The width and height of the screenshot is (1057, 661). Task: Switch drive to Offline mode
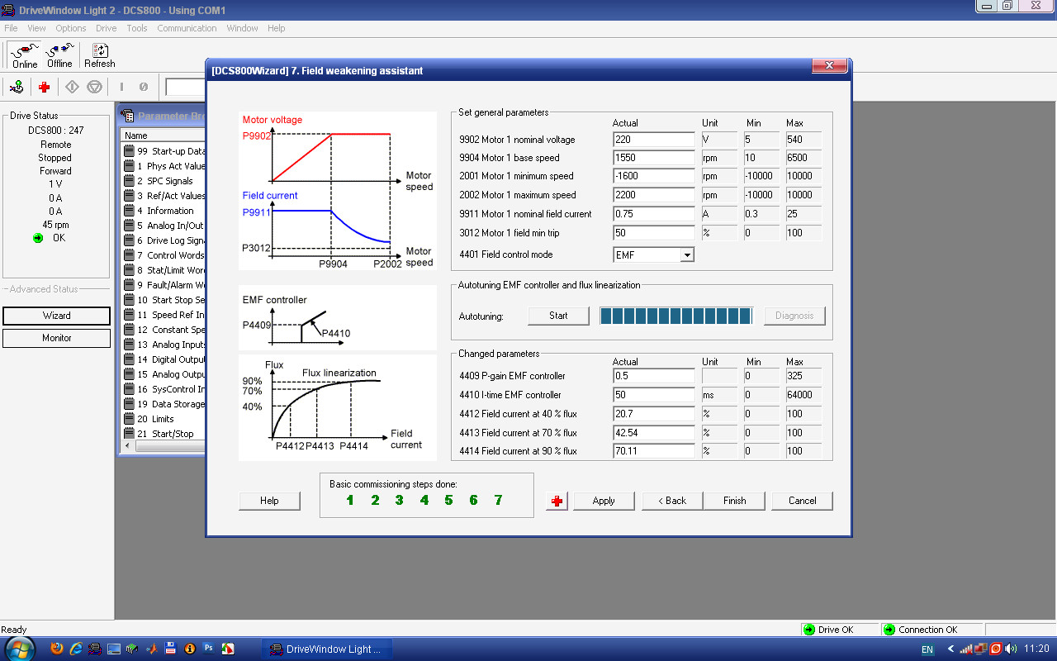(x=59, y=55)
